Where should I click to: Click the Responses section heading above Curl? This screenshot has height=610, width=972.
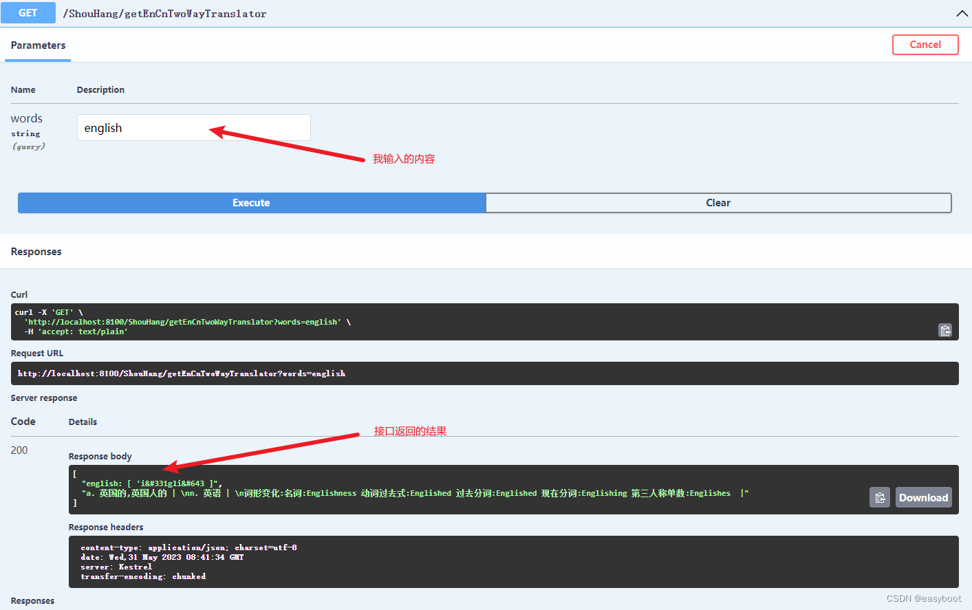tap(36, 252)
